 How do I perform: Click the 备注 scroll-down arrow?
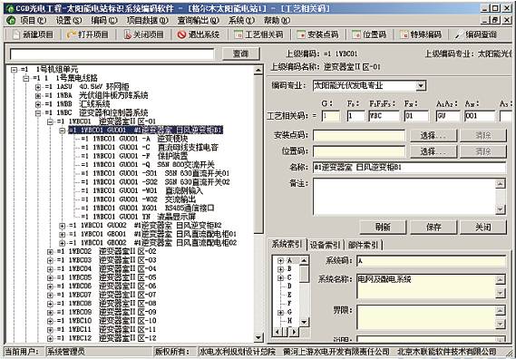pos(501,209)
